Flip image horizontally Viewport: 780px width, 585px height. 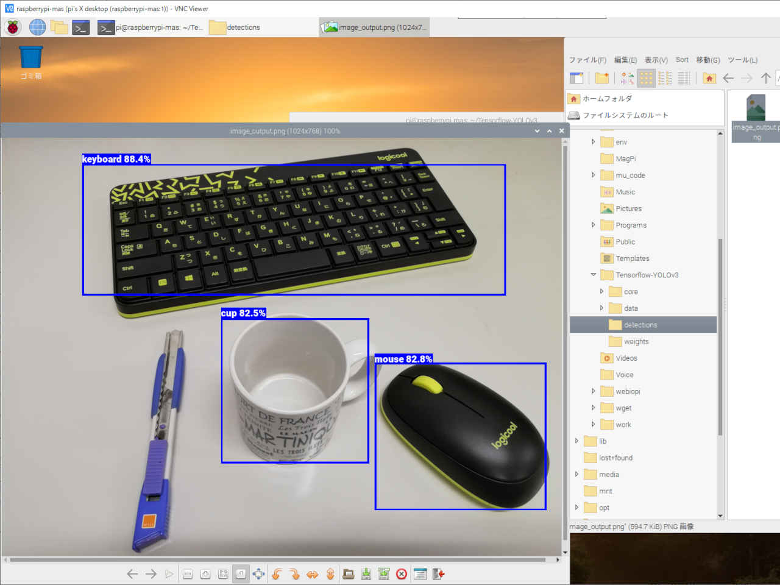coord(313,574)
